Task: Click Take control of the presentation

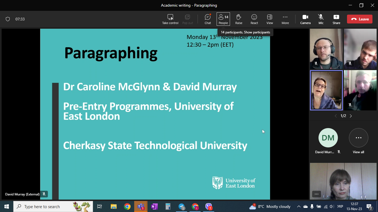Action: [170, 19]
